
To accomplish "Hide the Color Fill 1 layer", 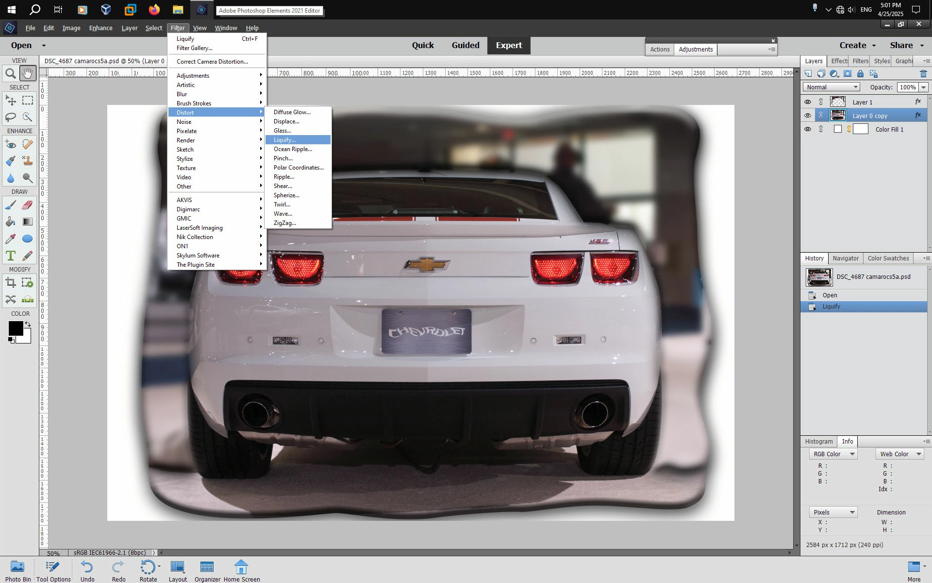I will click(808, 129).
